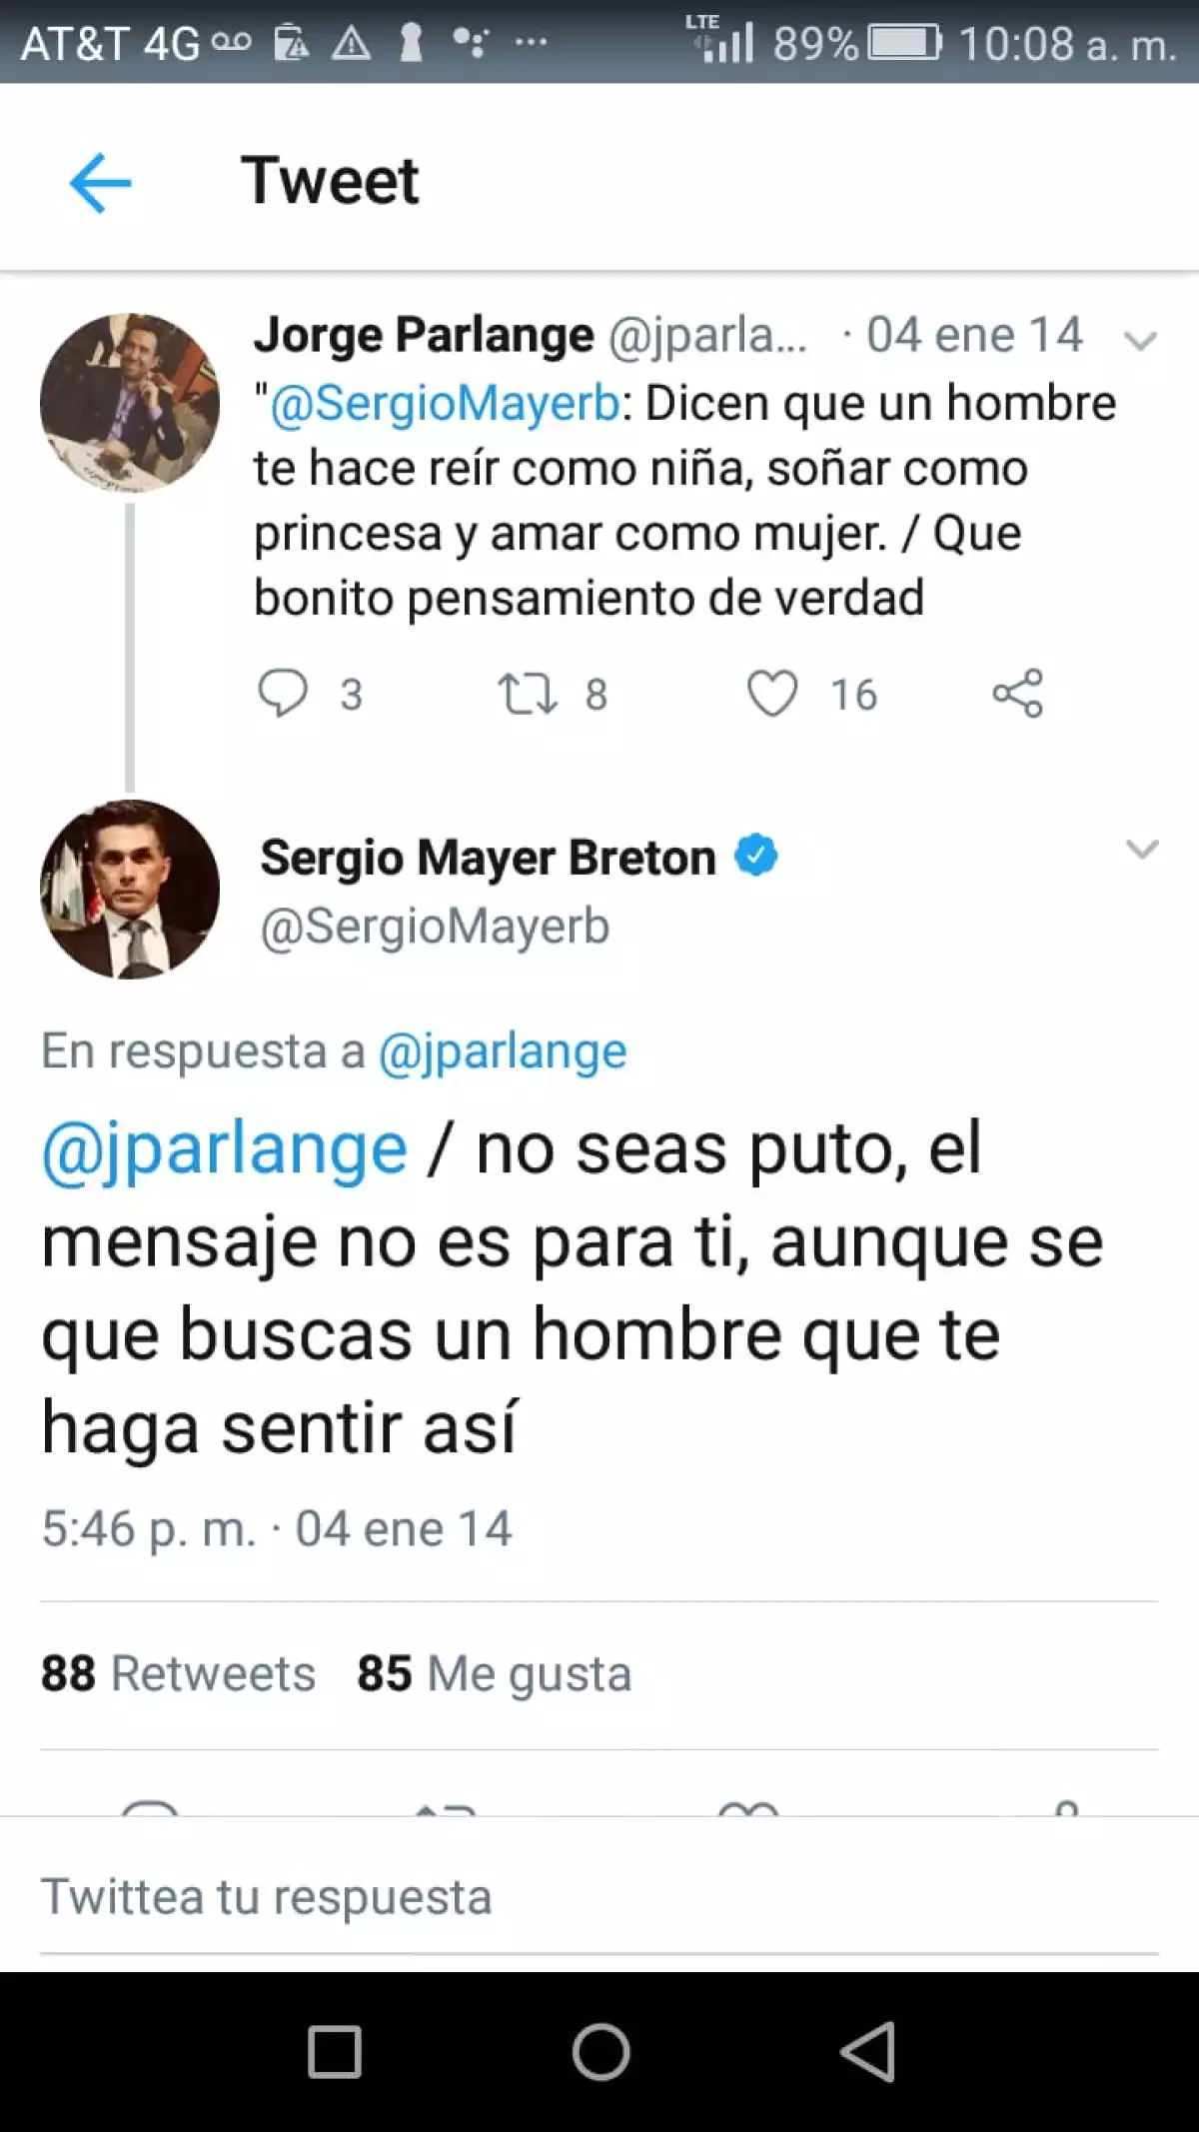Image resolution: width=1199 pixels, height=2132 pixels.
Task: Reply to Jorge Parlange's tweet
Action: 283,693
